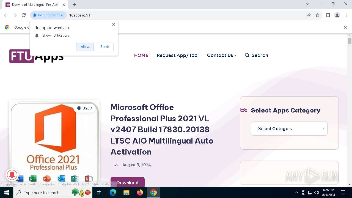This screenshot has width=352, height=198.
Task: Block notifications from ftuapps.io
Action: pyautogui.click(x=105, y=47)
